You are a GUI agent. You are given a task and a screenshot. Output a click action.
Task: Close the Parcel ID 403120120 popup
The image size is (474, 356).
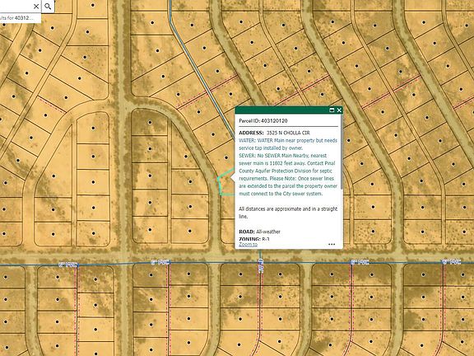[339, 110]
